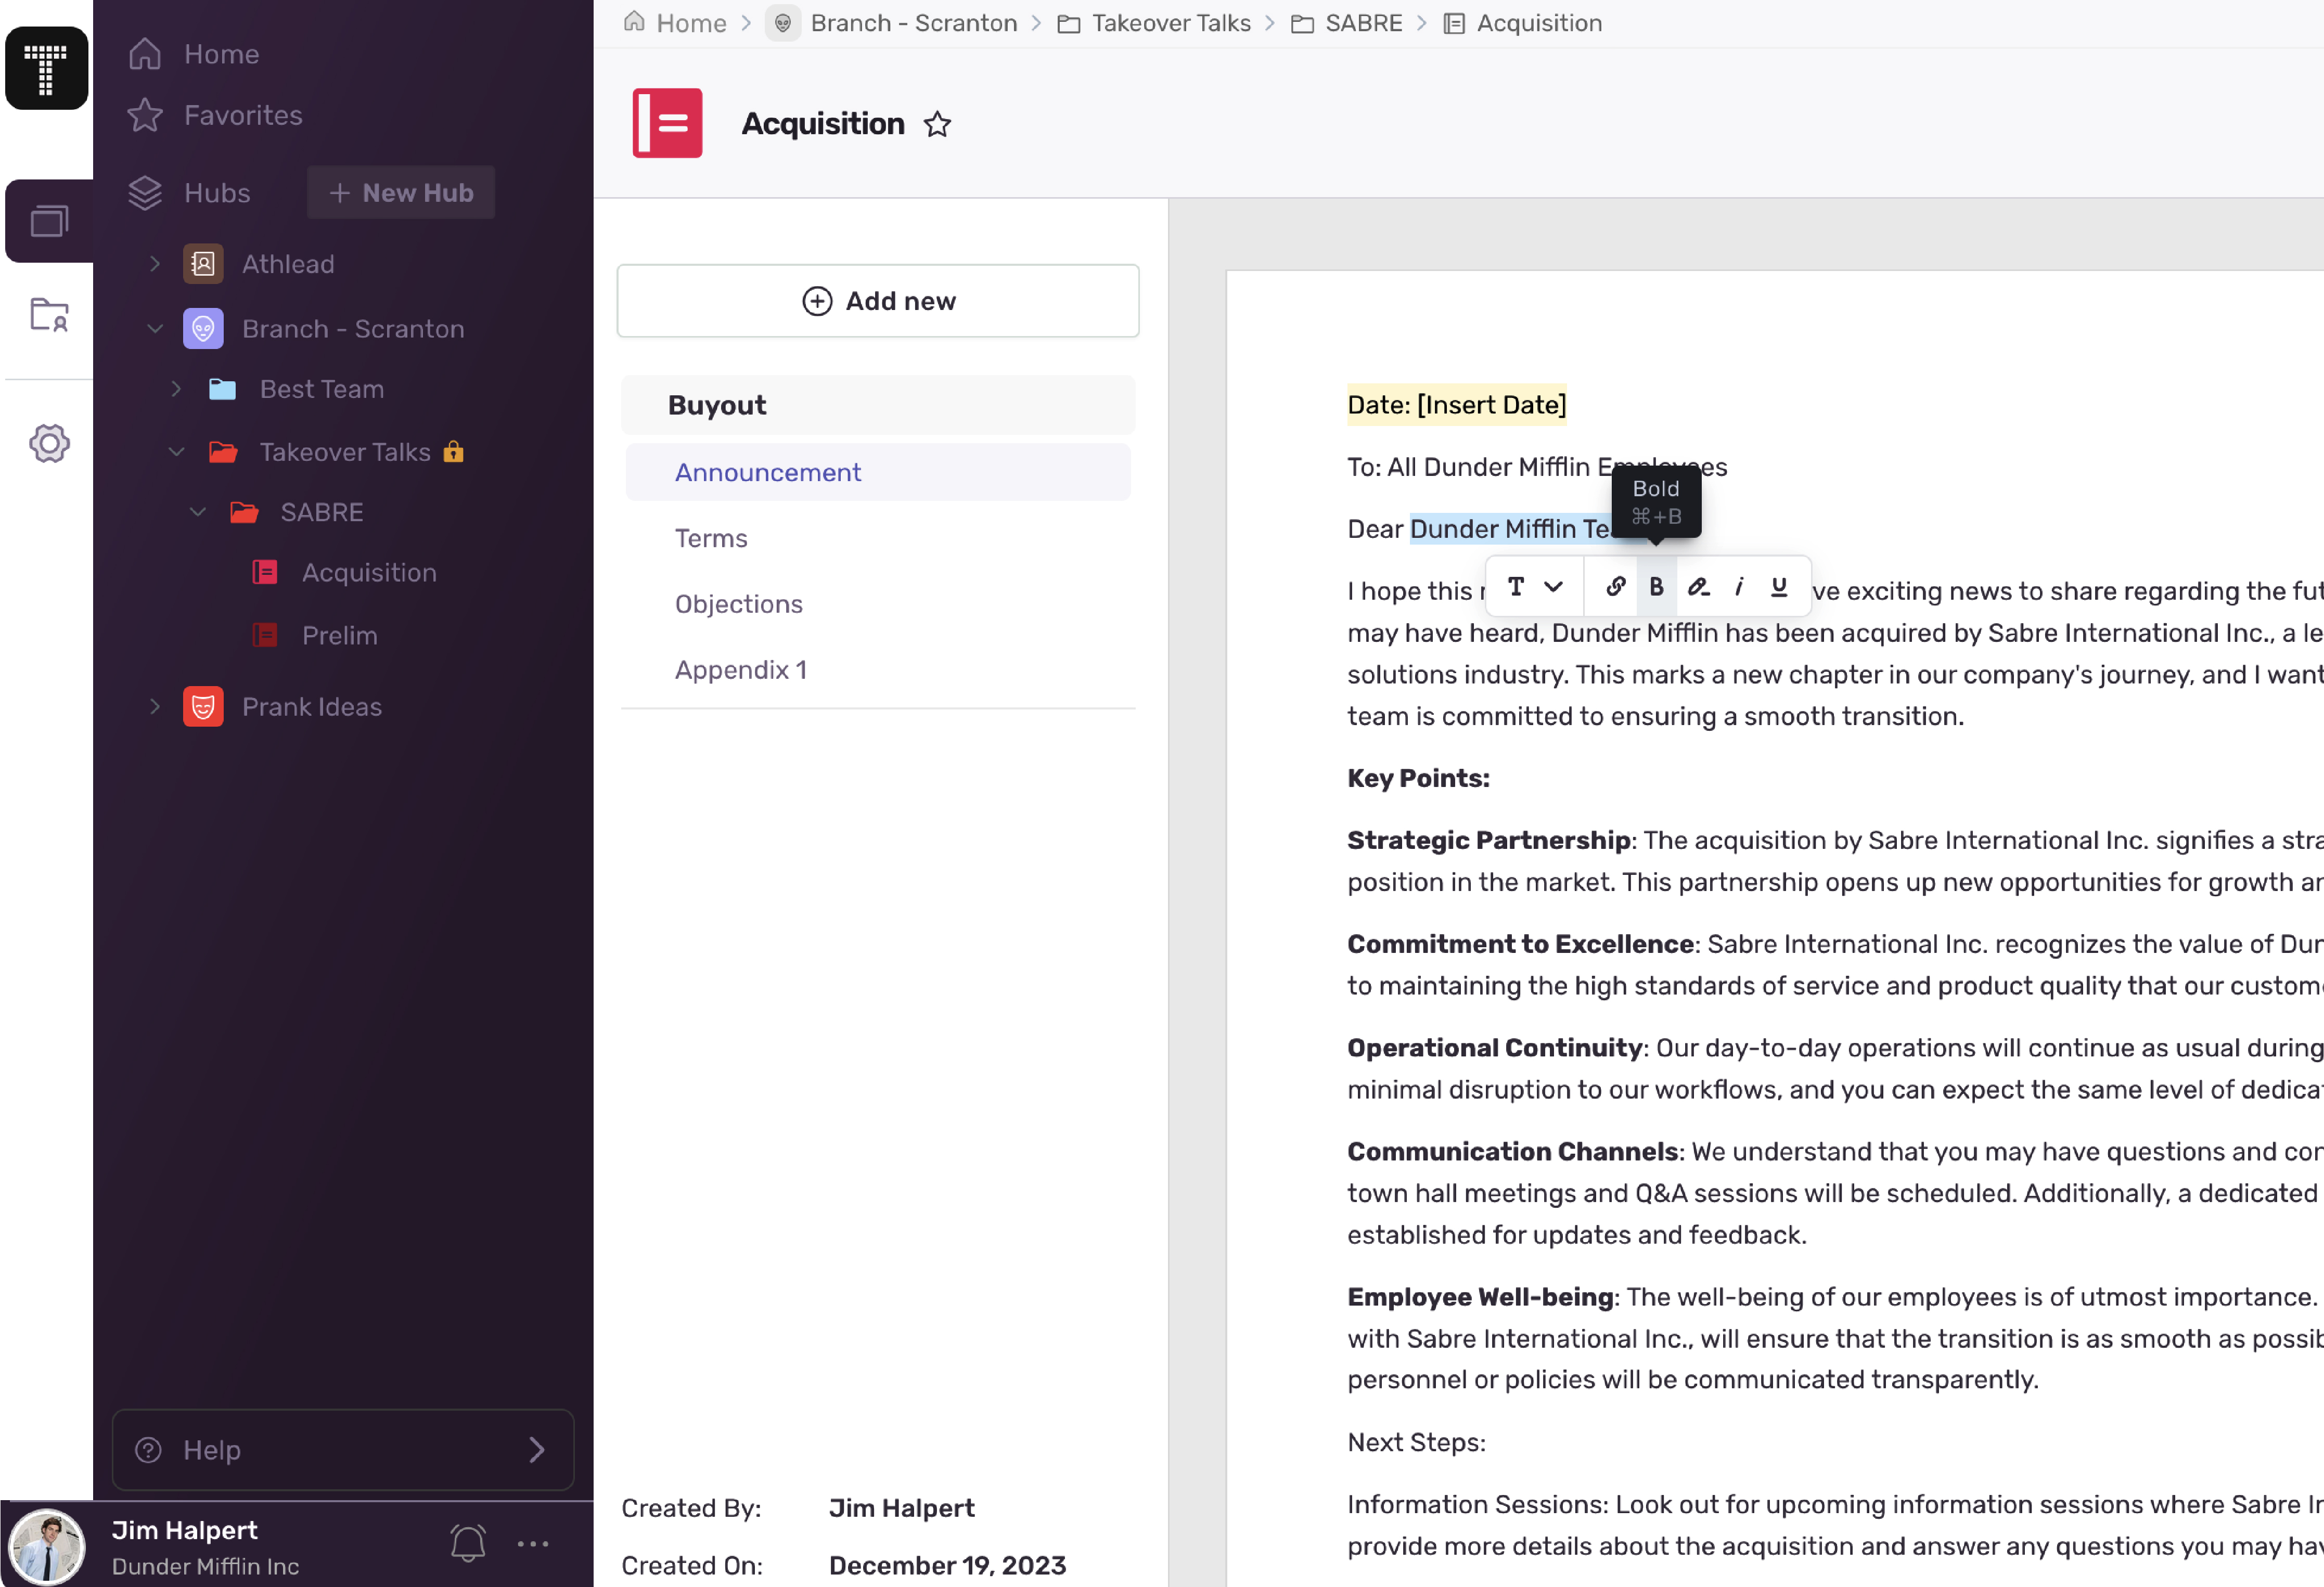Apply highlight using the marker icon
Image resolution: width=2324 pixels, height=1587 pixels.
1698,586
